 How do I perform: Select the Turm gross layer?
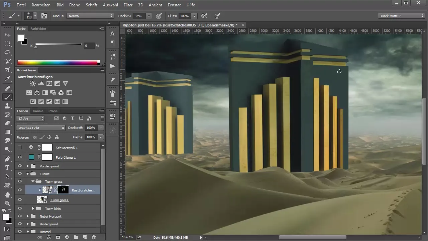[x=59, y=200]
